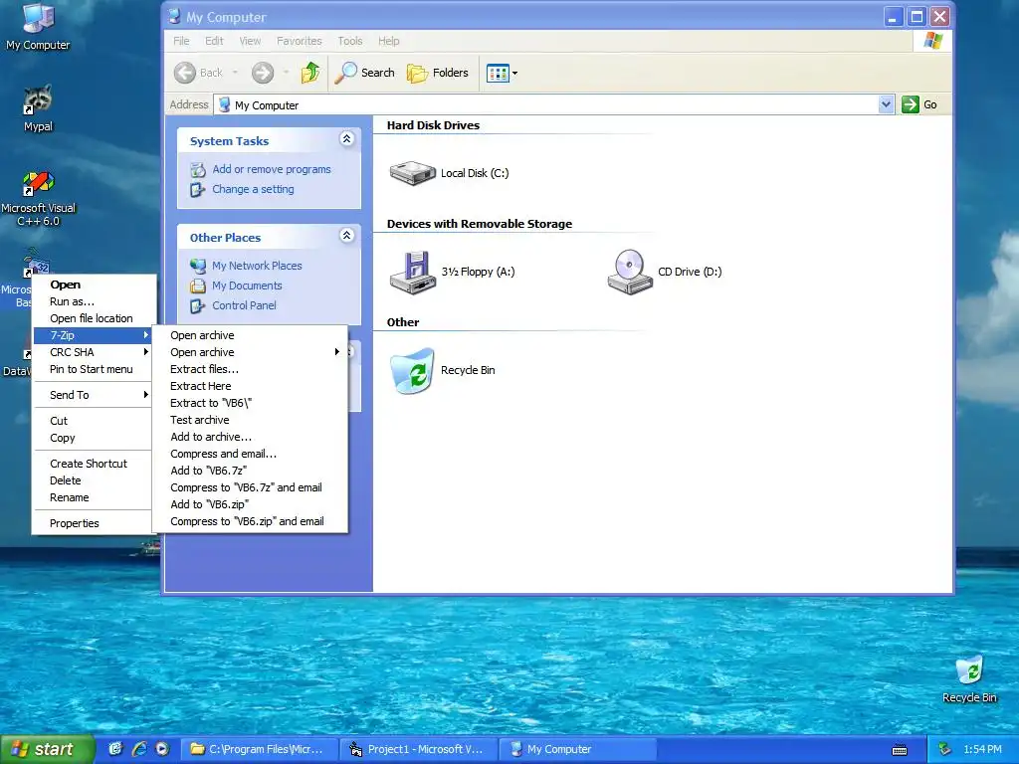The height and width of the screenshot is (764, 1019).
Task: Open the Back history dropdown arrow
Action: (x=235, y=73)
